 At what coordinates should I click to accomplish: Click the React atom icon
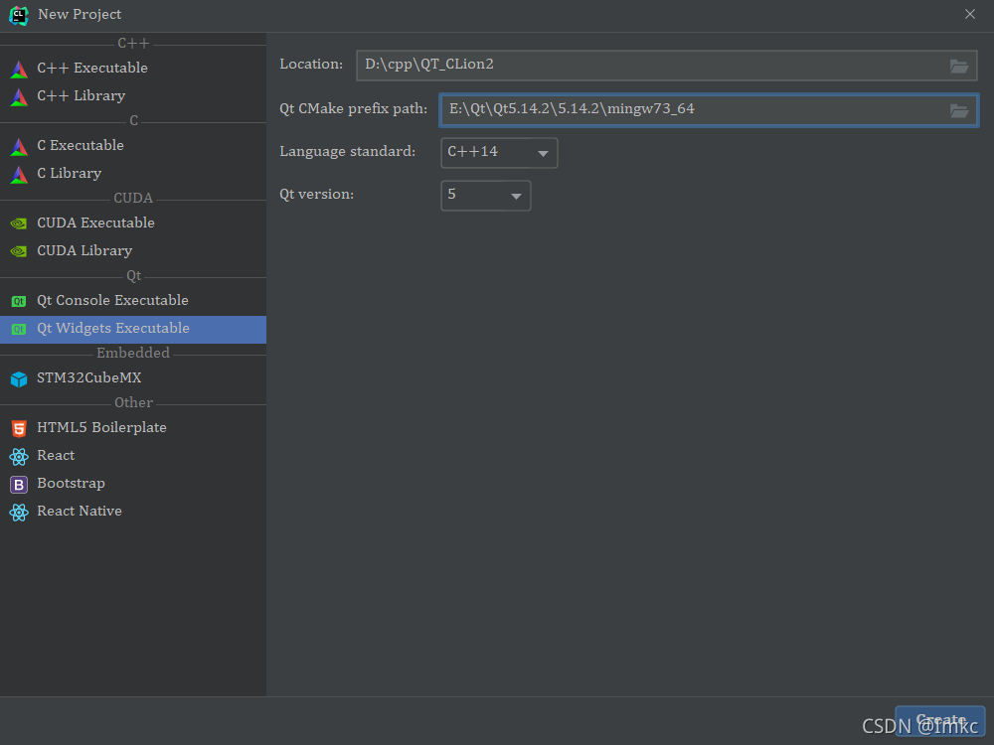[19, 457]
